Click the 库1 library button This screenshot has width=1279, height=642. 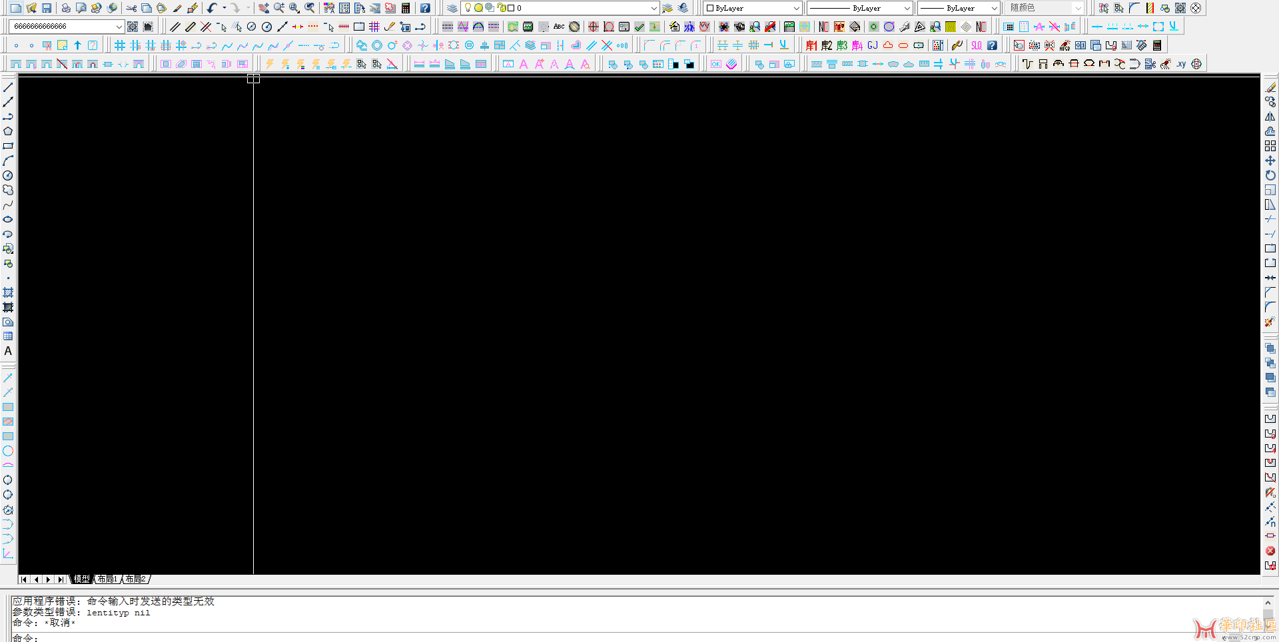(x=811, y=45)
